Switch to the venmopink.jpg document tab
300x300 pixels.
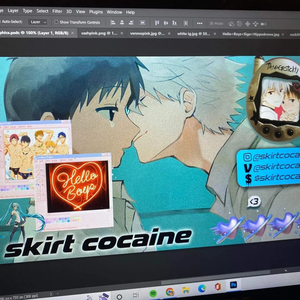pos(147,33)
